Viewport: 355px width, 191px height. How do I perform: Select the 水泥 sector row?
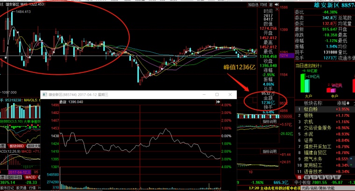tap(325, 134)
